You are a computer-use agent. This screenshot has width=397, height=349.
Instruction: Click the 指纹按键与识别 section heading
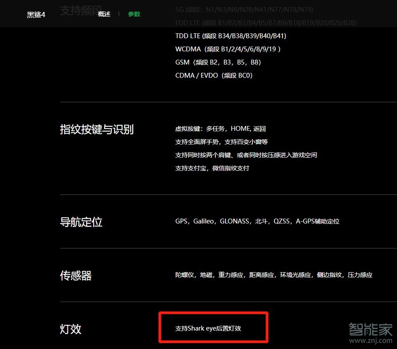tap(97, 129)
